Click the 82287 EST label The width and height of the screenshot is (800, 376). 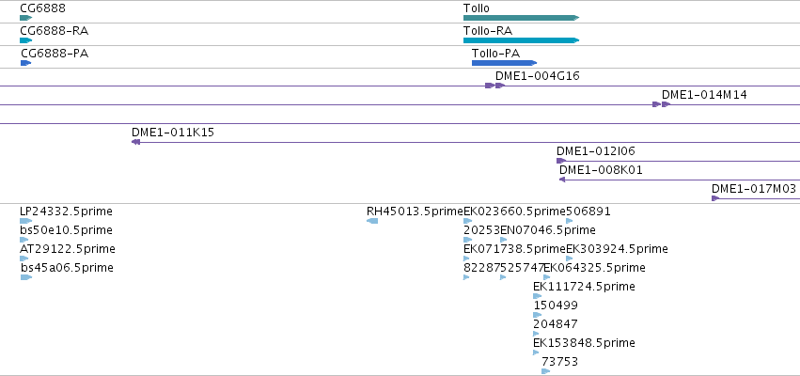point(481,268)
